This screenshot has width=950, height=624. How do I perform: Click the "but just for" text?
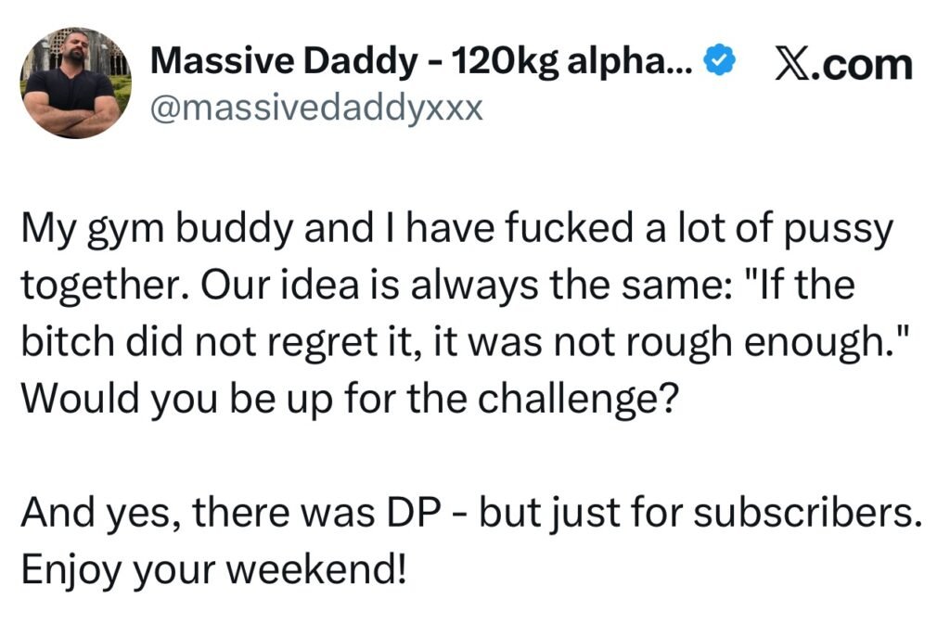click(x=570, y=515)
